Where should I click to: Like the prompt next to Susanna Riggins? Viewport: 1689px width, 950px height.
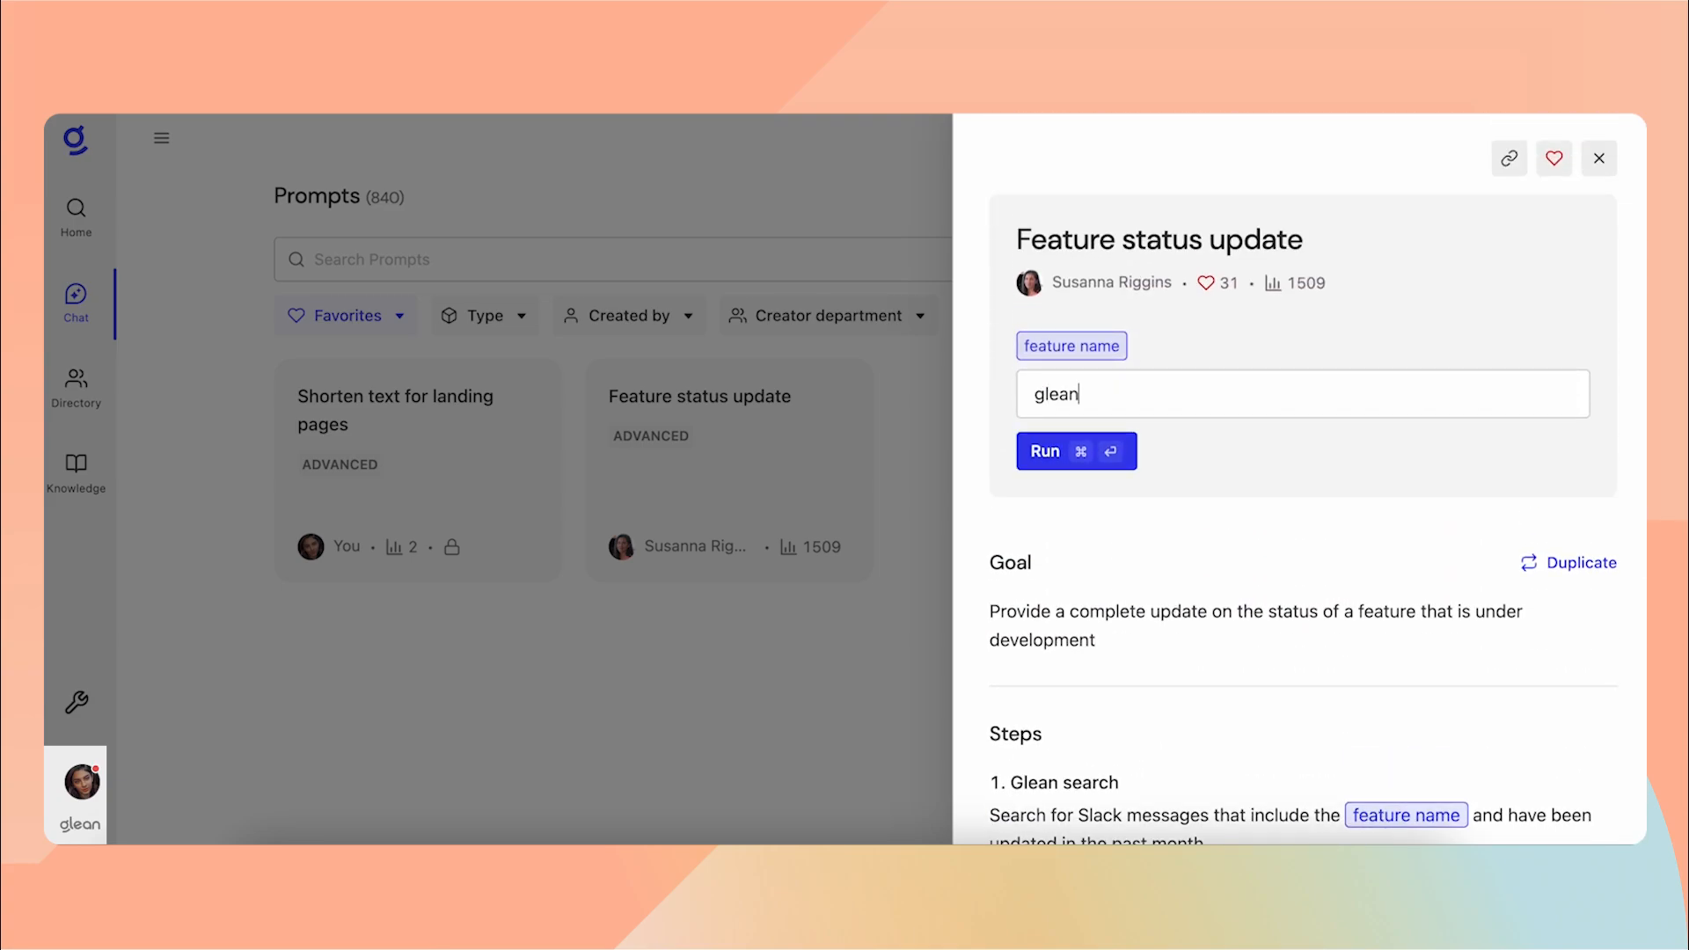1205,283
